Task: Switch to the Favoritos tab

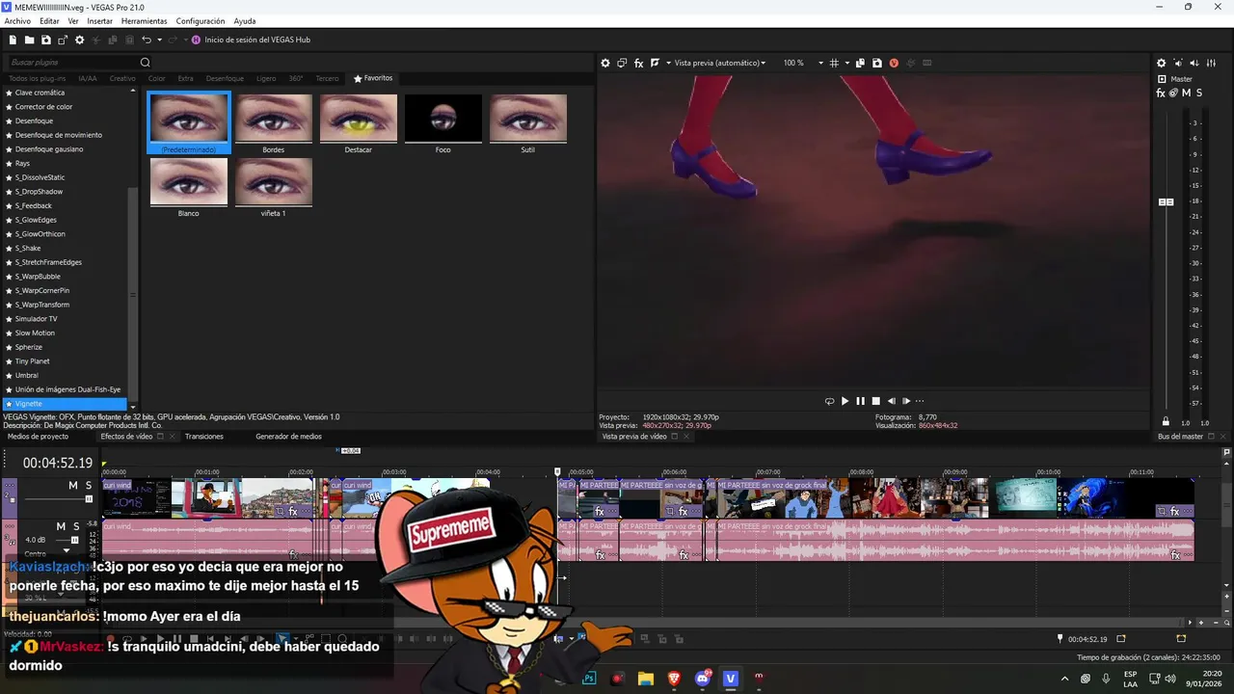Action: (373, 78)
